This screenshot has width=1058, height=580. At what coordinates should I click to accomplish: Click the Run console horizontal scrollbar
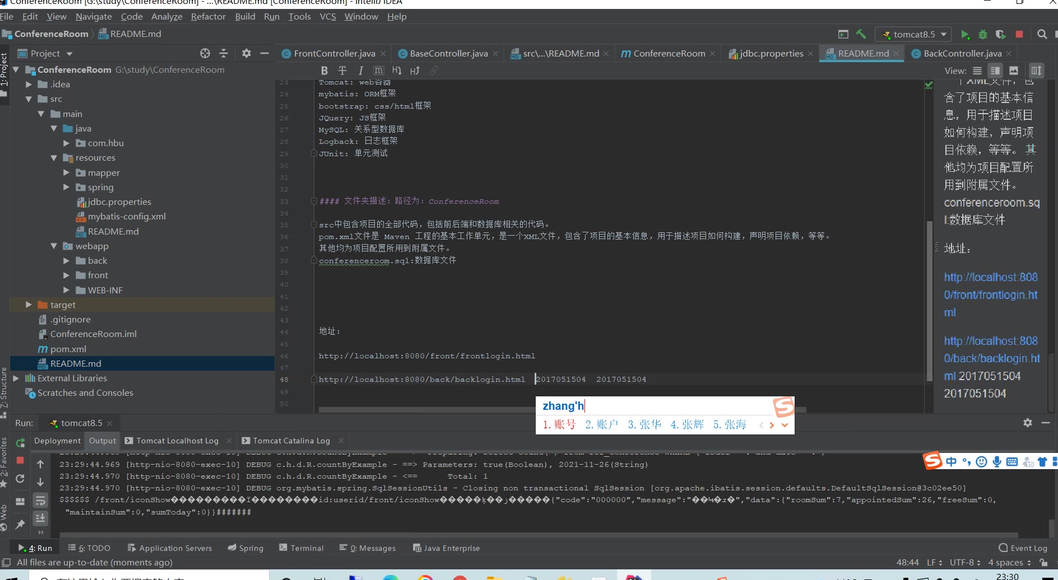point(538,535)
